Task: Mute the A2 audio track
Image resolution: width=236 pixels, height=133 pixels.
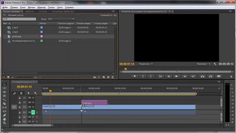Action: click(33, 117)
